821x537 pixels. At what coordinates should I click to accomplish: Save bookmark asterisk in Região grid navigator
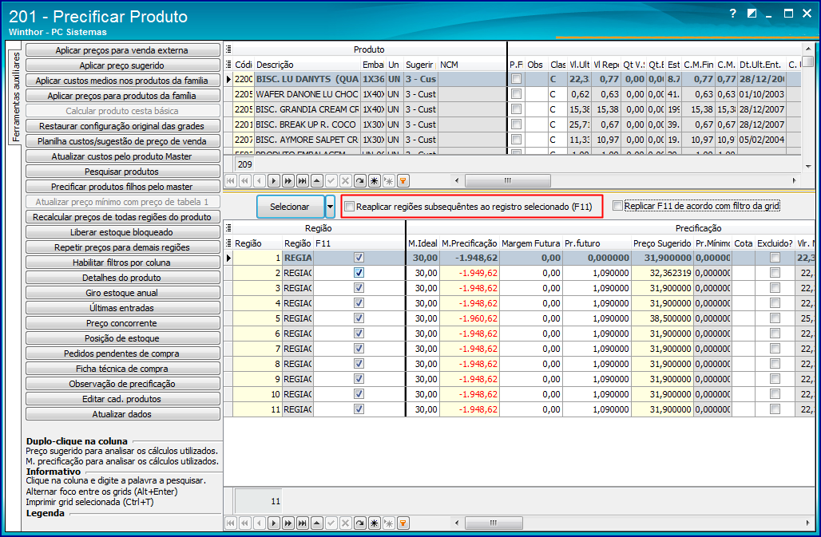click(x=375, y=523)
